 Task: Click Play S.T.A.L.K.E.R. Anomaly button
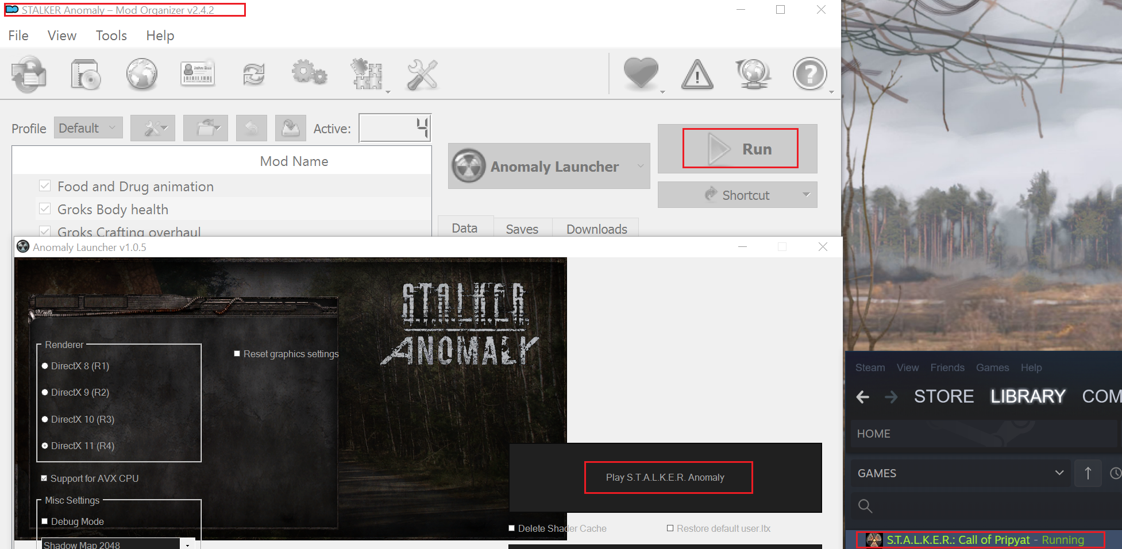pyautogui.click(x=665, y=477)
